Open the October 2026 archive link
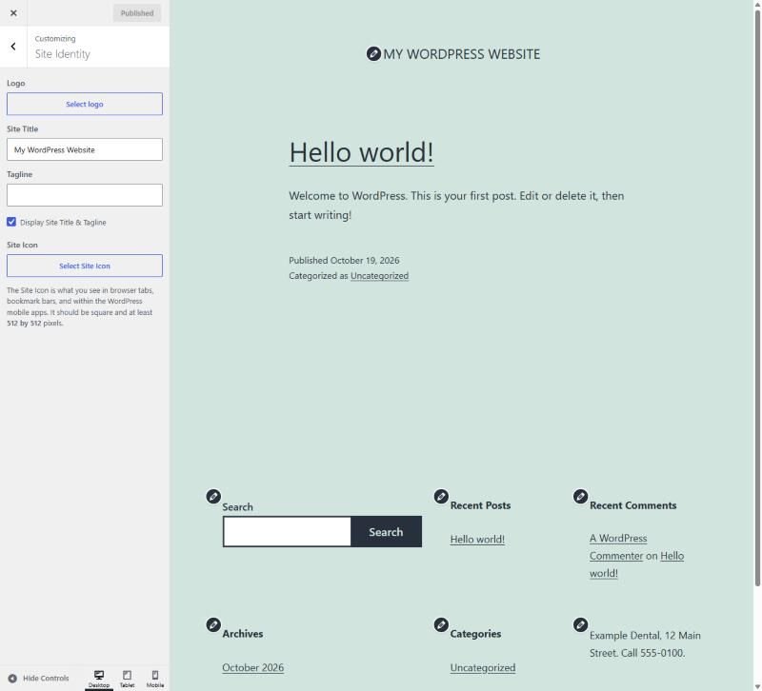 coord(252,668)
